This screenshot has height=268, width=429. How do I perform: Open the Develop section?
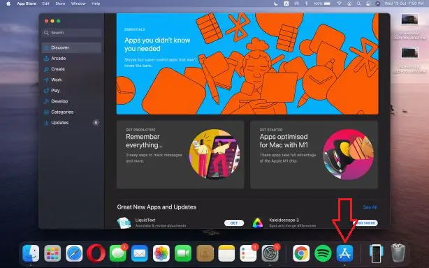pos(72,101)
